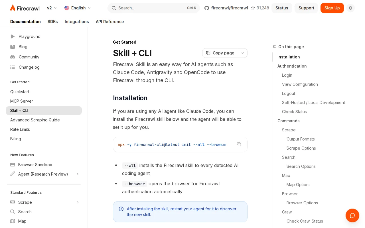Expand the Scrape sidebar chevron
This screenshot has width=365, height=228.
(78, 202)
